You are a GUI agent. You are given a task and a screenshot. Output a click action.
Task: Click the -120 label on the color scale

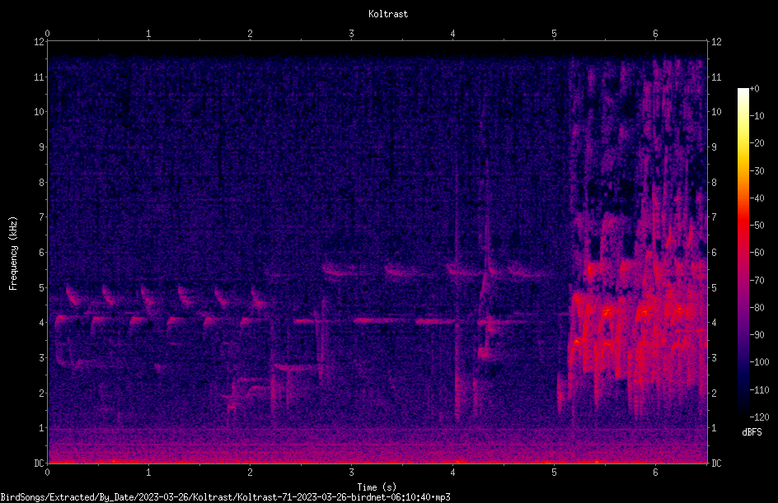pyautogui.click(x=759, y=417)
